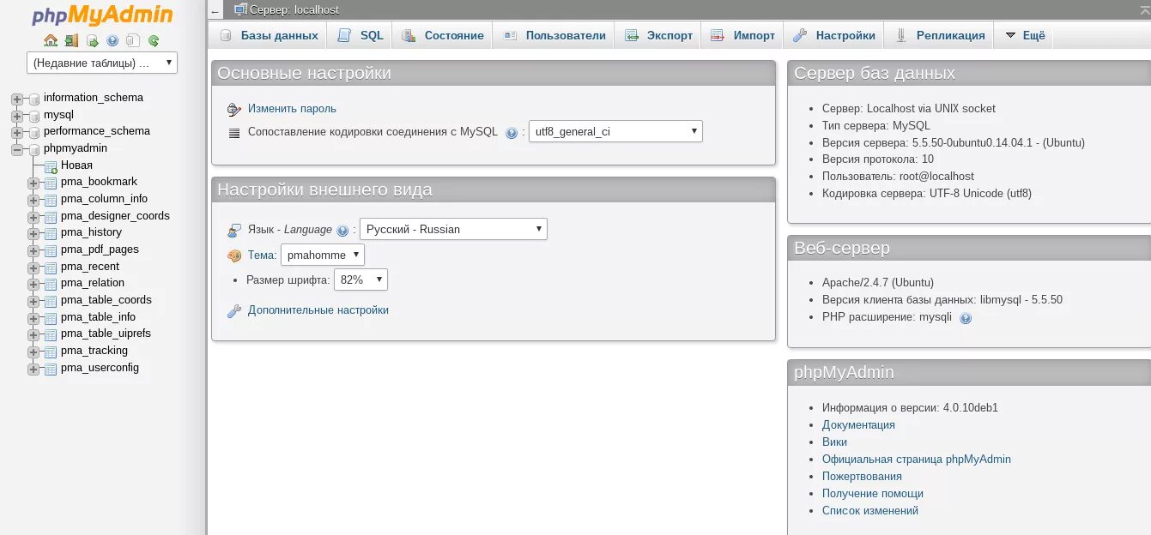Collapse the phpmyadmin database node
Screen dimensions: 1151x535
(x=17, y=149)
